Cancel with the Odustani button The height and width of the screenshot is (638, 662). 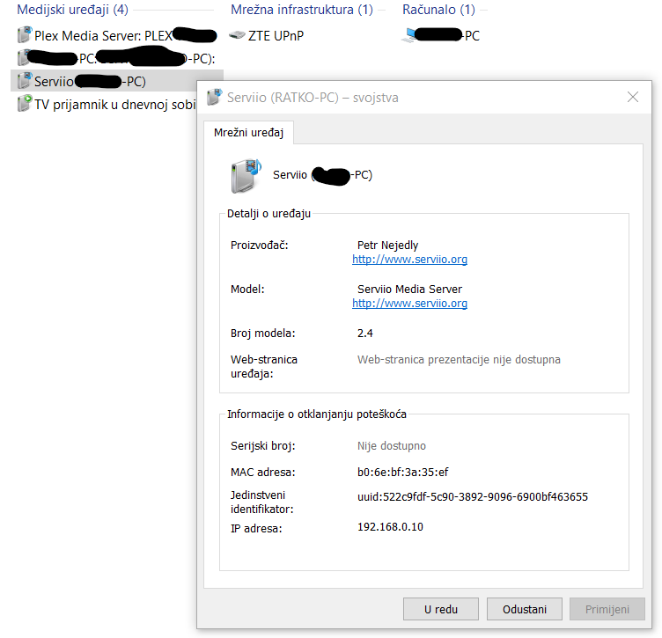[x=525, y=609]
